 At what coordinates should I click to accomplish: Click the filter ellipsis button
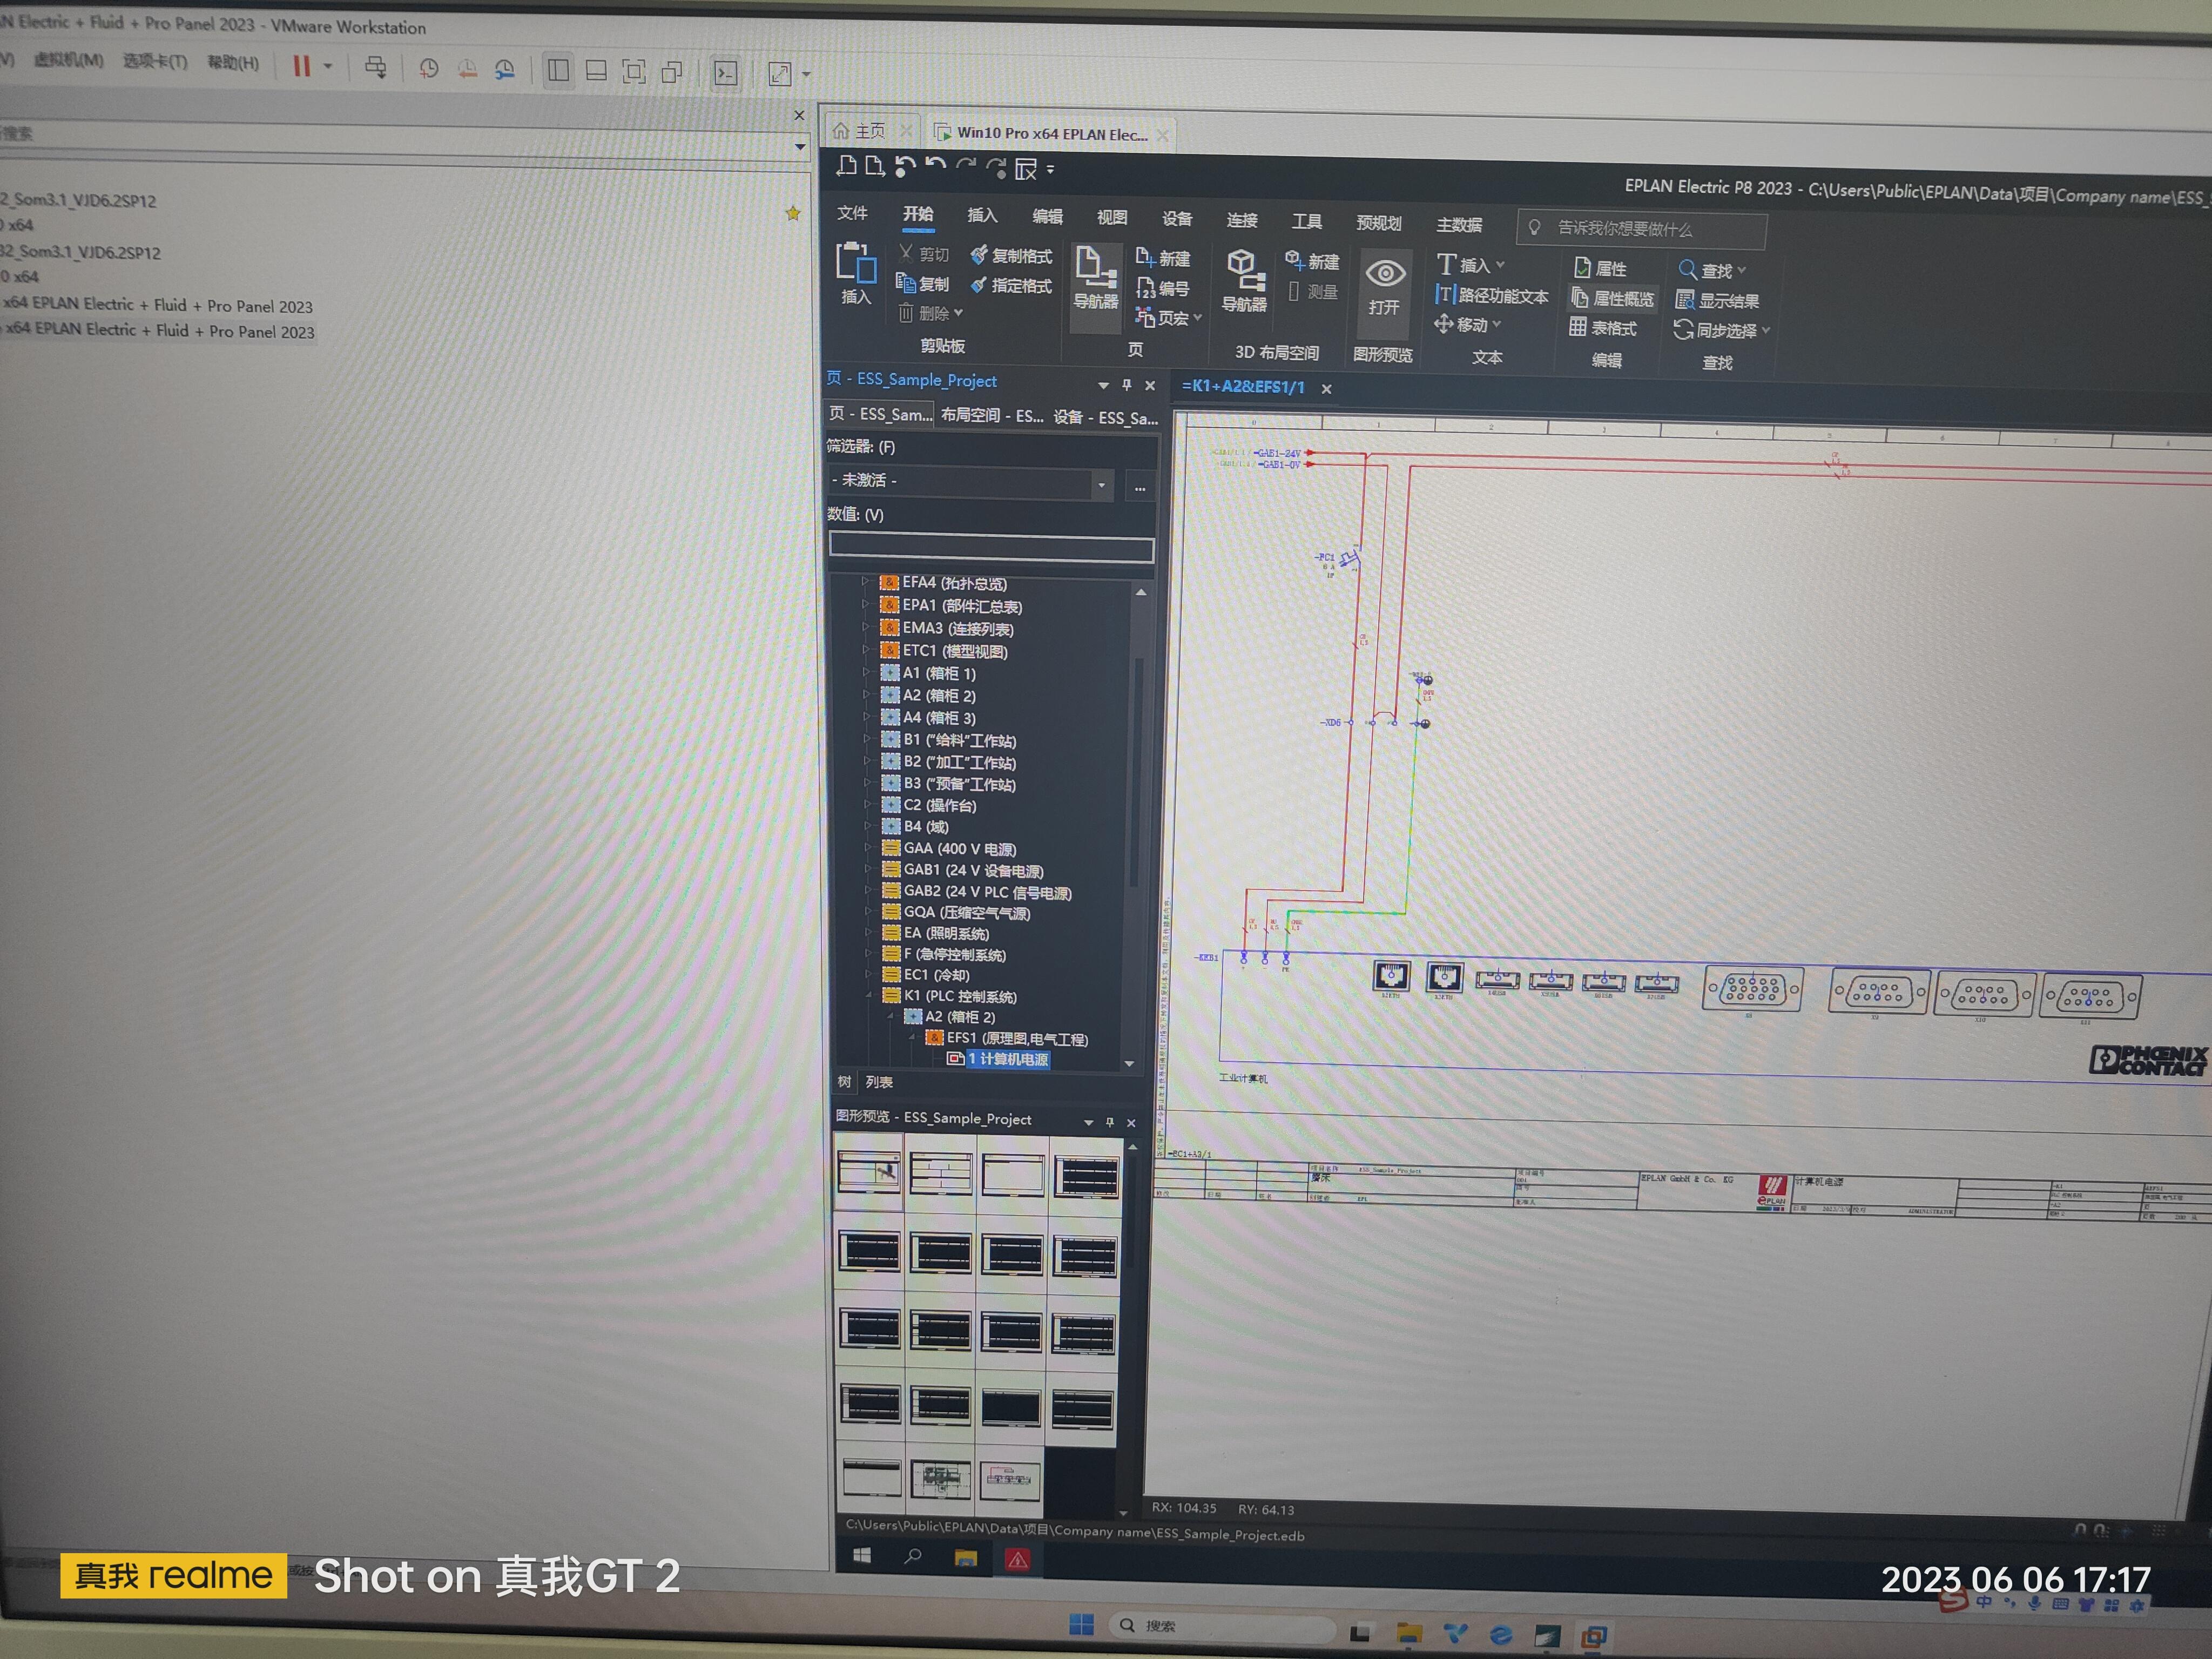1140,487
